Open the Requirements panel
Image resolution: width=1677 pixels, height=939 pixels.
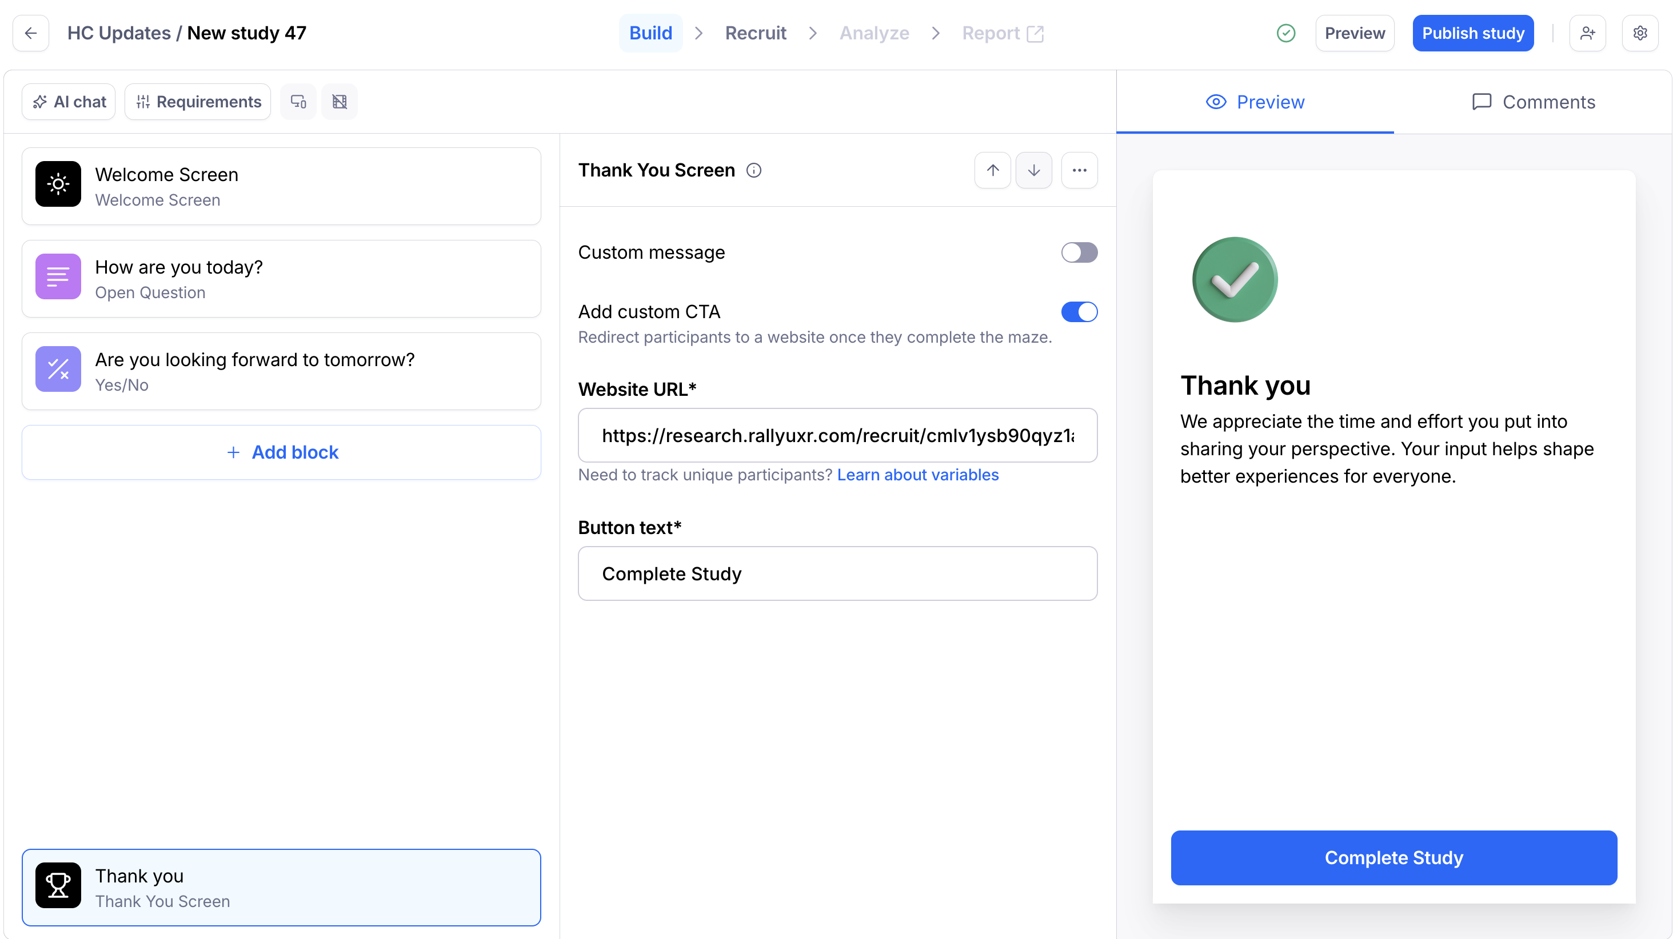pos(198,102)
